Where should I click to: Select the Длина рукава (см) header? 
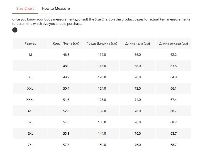173,43
